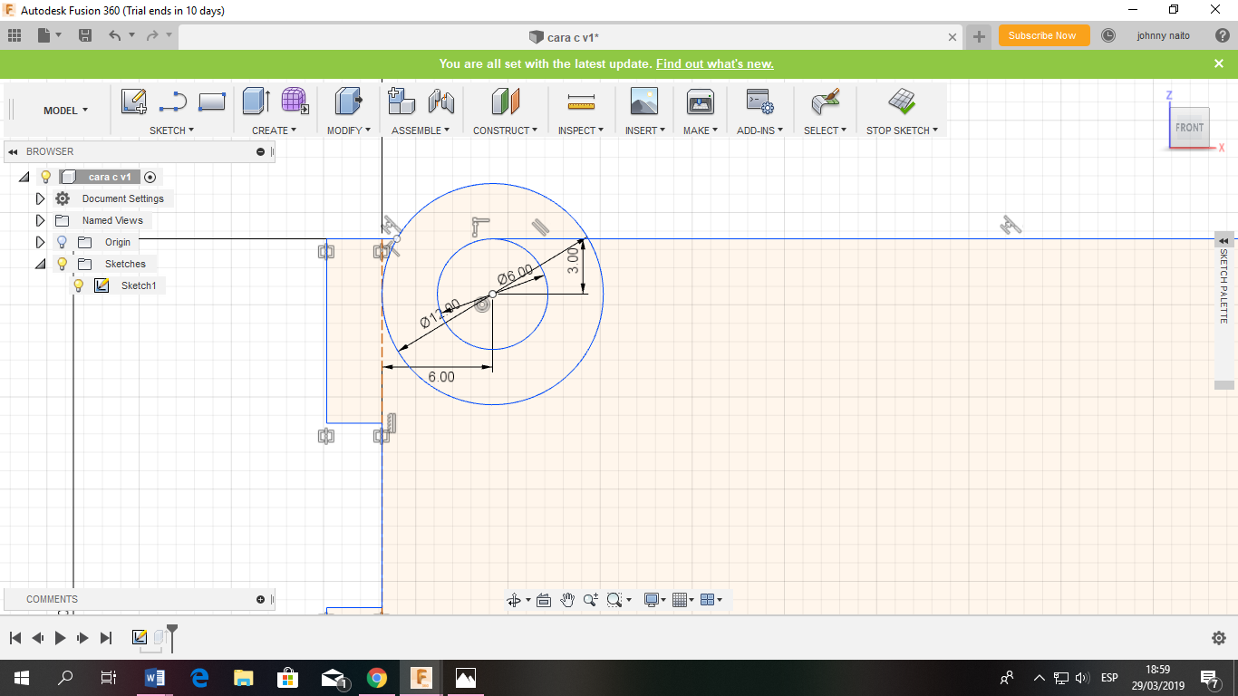Toggle visibility bulb of Sketch1
The image size is (1238, 696).
click(79, 285)
